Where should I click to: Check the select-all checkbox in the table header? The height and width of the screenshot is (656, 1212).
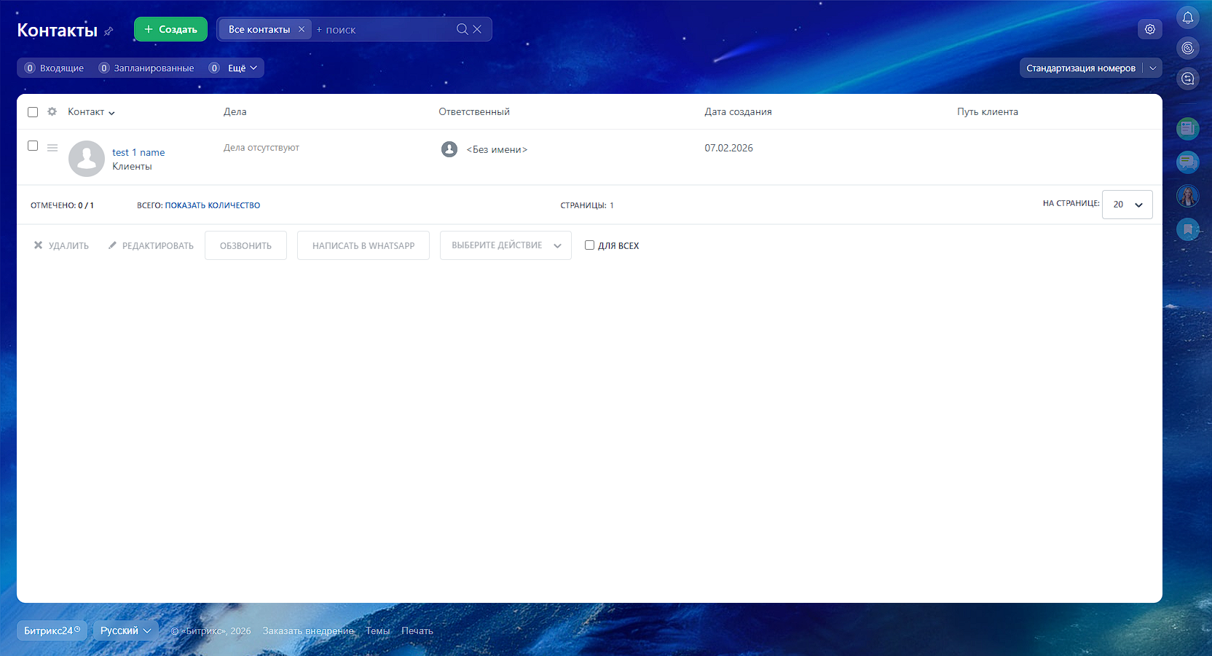click(x=33, y=112)
